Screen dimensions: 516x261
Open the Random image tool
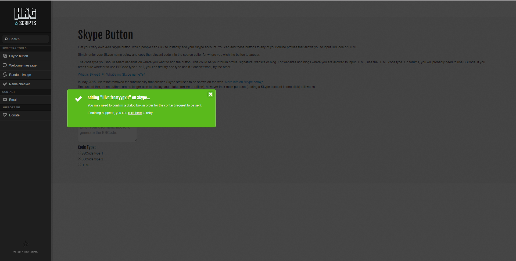pos(26,75)
